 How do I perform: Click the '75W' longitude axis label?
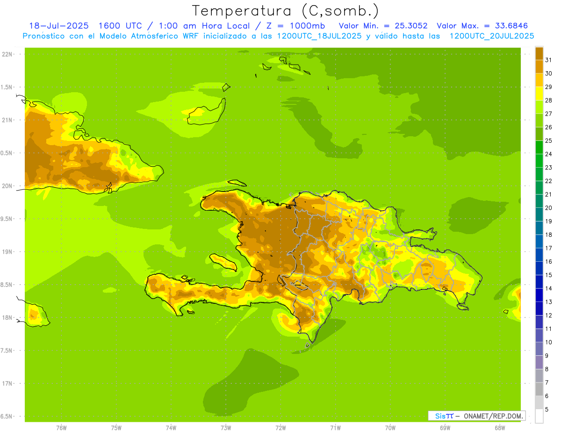point(116,427)
